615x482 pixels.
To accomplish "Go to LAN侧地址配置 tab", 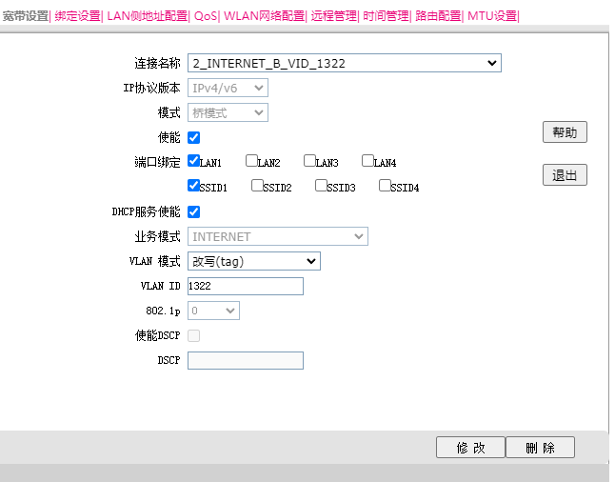I will [147, 16].
